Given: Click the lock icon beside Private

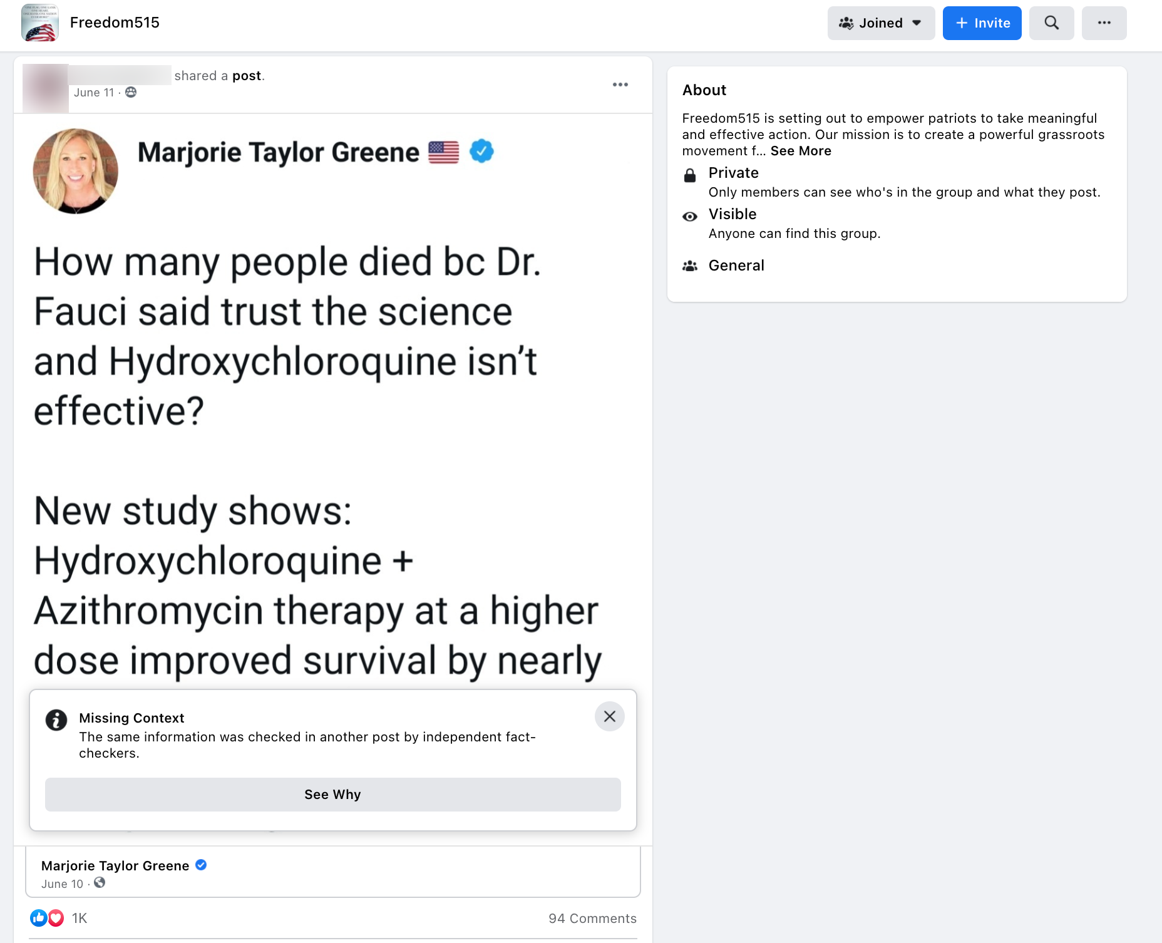Looking at the screenshot, I should pyautogui.click(x=691, y=173).
